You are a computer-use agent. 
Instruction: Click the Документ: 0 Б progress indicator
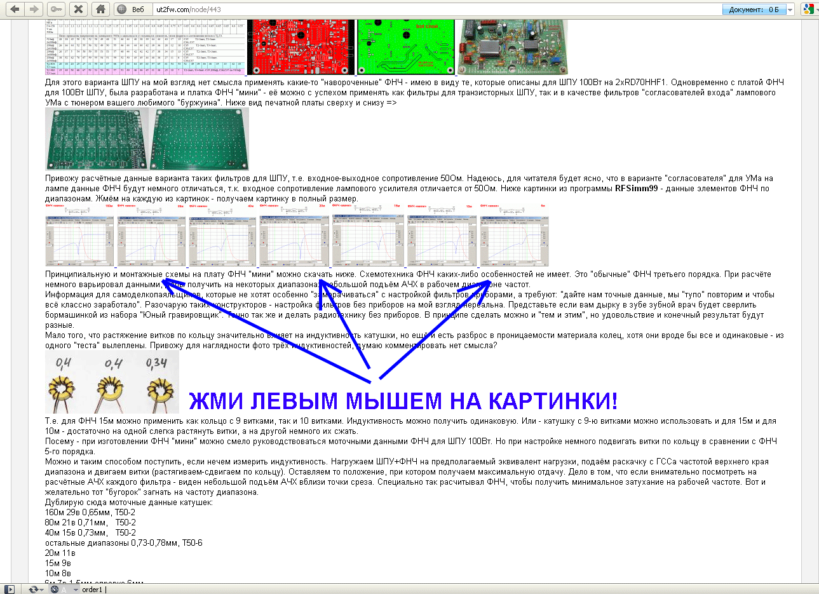coord(754,10)
